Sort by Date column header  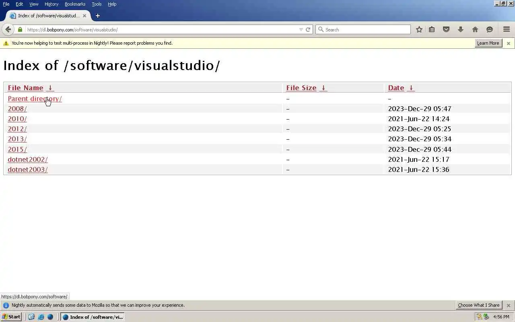396,88
